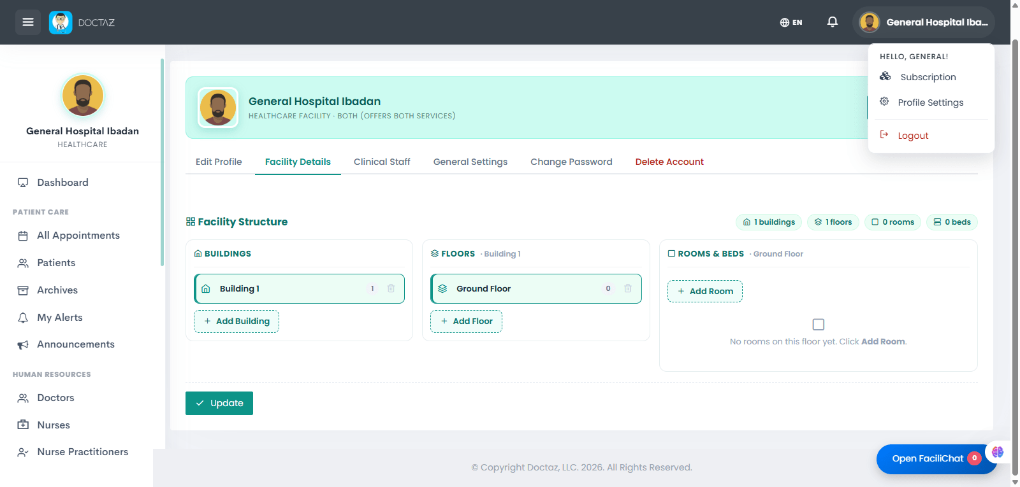Screen dimensions: 1020x487
Task: Click Add Floor button
Action: pyautogui.click(x=466, y=321)
